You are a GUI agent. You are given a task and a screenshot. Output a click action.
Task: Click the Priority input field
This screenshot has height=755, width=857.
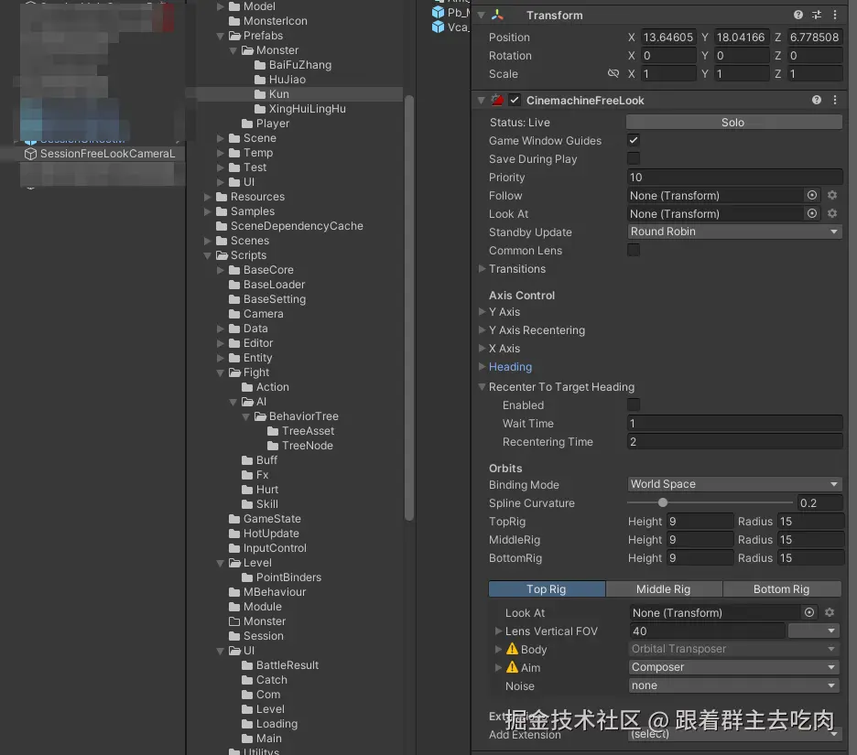pos(734,177)
